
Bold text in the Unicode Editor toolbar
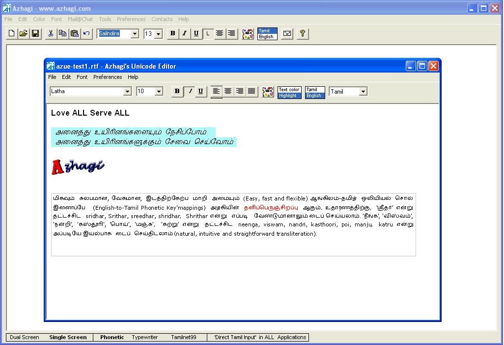(177, 91)
